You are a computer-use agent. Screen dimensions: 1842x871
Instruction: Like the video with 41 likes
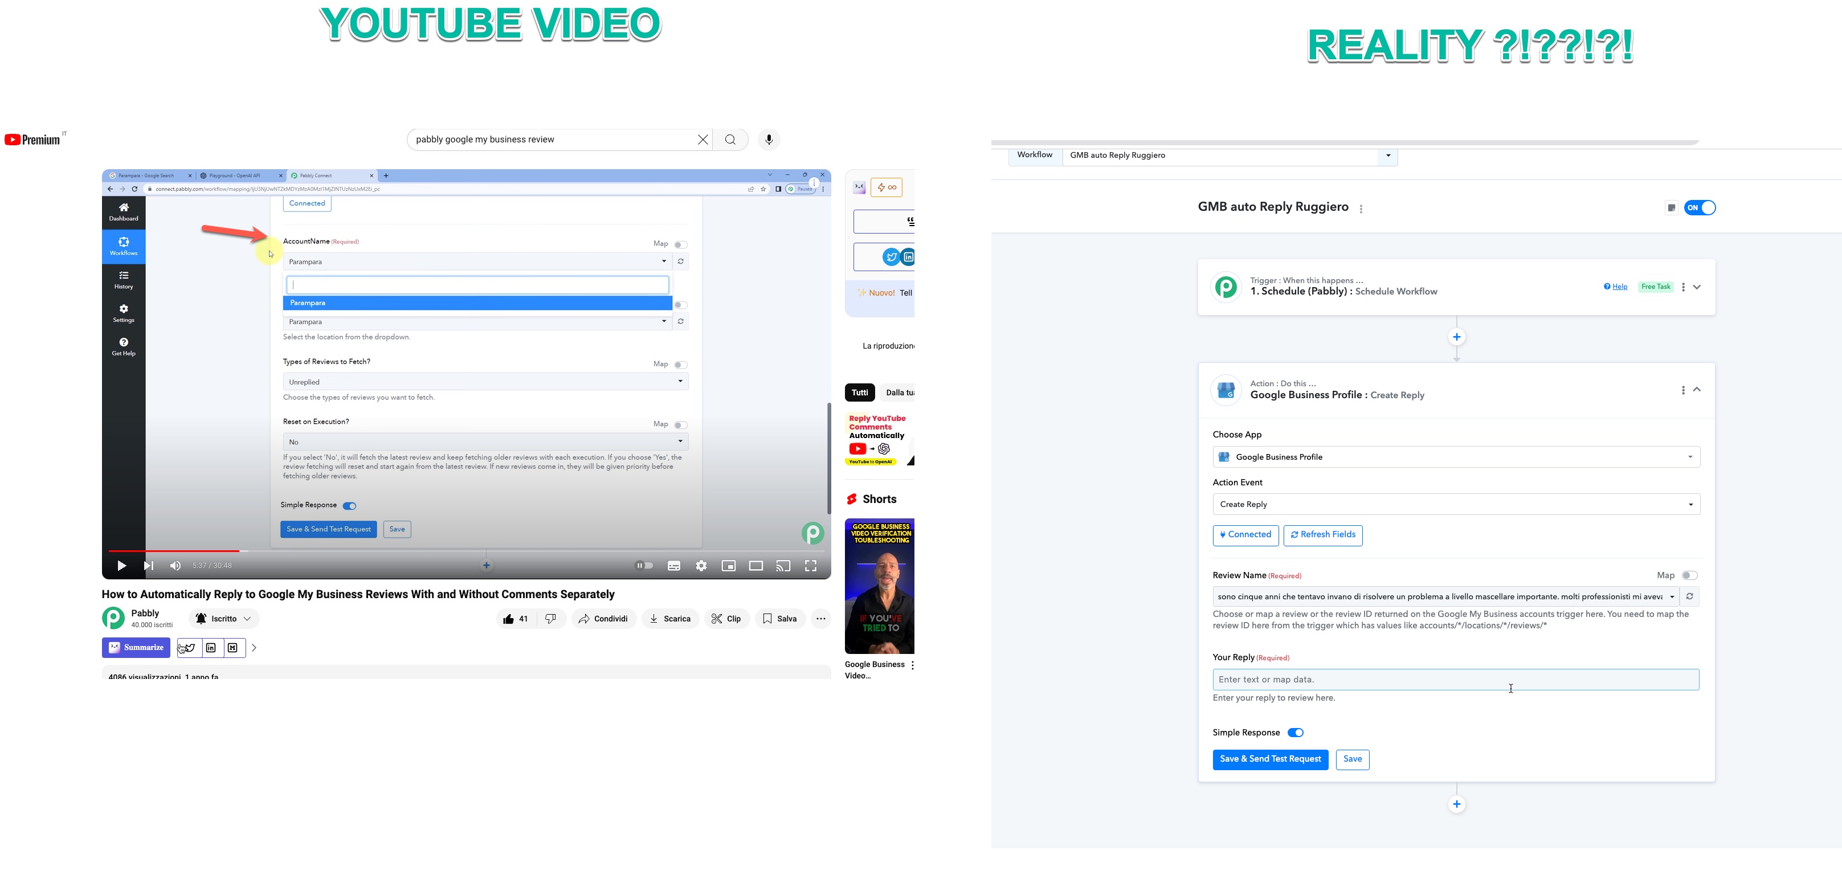coord(516,619)
